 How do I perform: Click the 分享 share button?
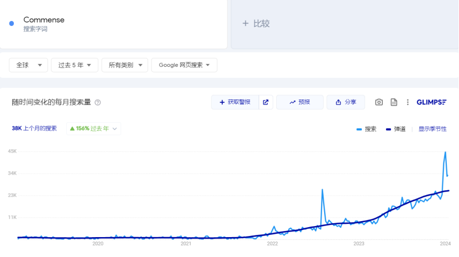tap(345, 102)
